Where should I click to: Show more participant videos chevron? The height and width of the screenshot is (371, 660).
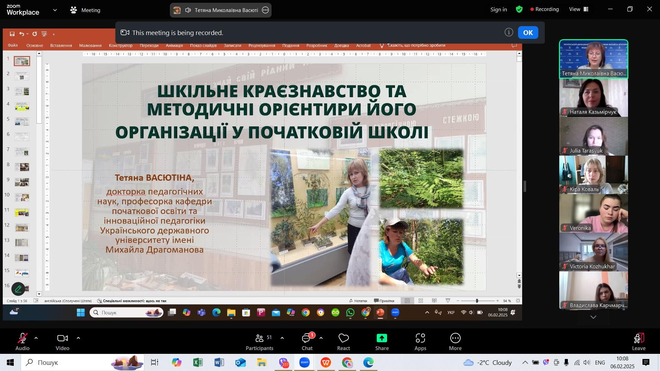pyautogui.click(x=593, y=317)
